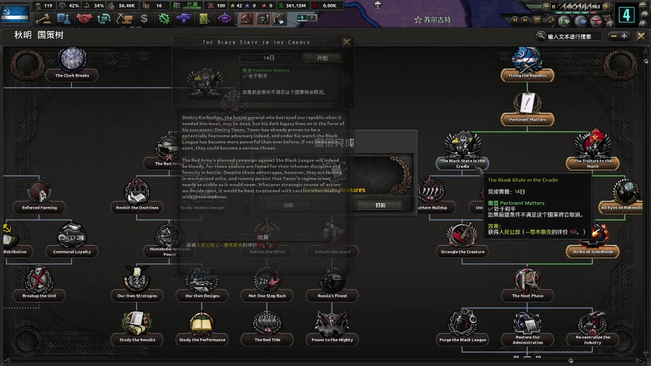Zoom out the focus tree with minus
The image size is (651, 366).
[x=614, y=36]
